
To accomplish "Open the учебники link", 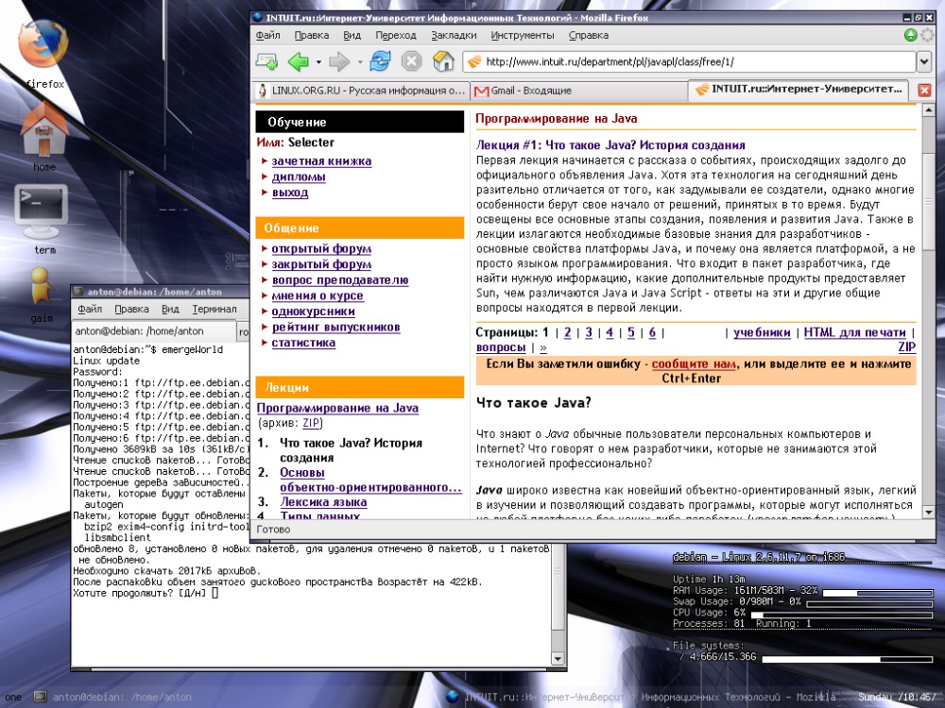I will point(762,332).
